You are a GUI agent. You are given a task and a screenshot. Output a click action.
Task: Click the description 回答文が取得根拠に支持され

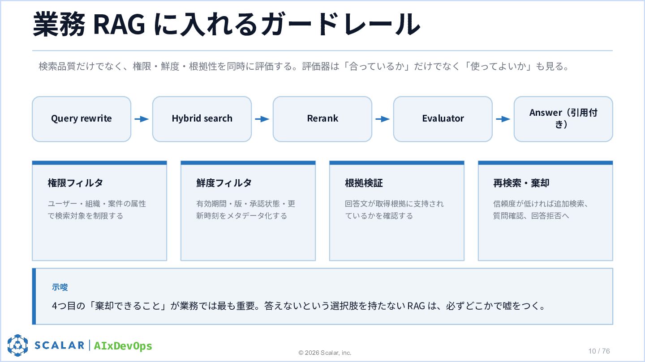point(395,210)
